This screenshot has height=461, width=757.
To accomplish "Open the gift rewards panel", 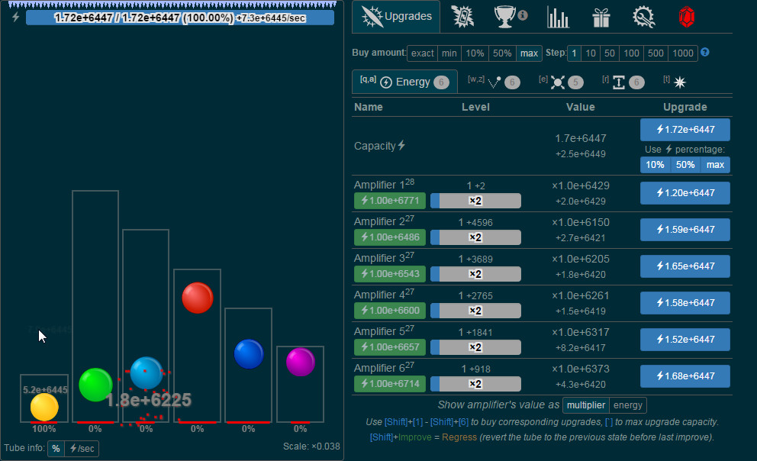I will (601, 17).
